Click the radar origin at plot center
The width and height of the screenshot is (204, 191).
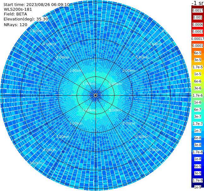click(96, 95)
